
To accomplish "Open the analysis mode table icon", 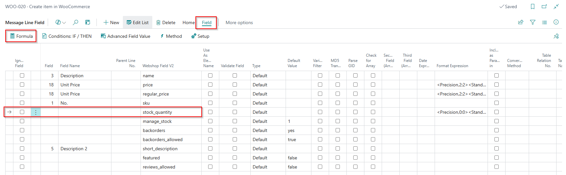I will 88,22.
